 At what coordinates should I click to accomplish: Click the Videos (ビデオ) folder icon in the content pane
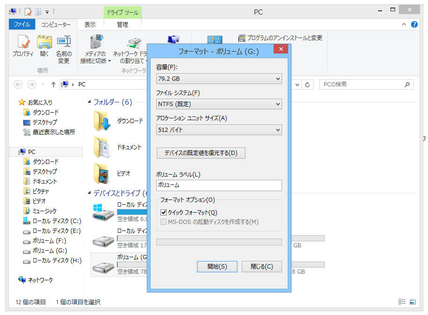pos(102,174)
